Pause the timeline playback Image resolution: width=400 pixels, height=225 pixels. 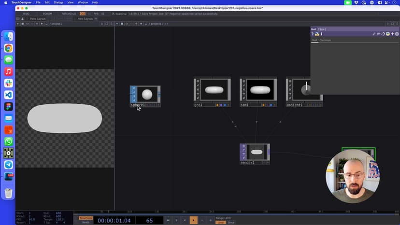tap(176, 220)
